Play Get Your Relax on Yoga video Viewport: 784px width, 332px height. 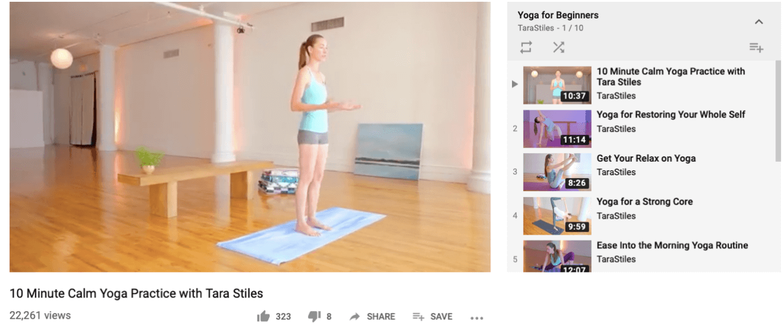tap(646, 158)
